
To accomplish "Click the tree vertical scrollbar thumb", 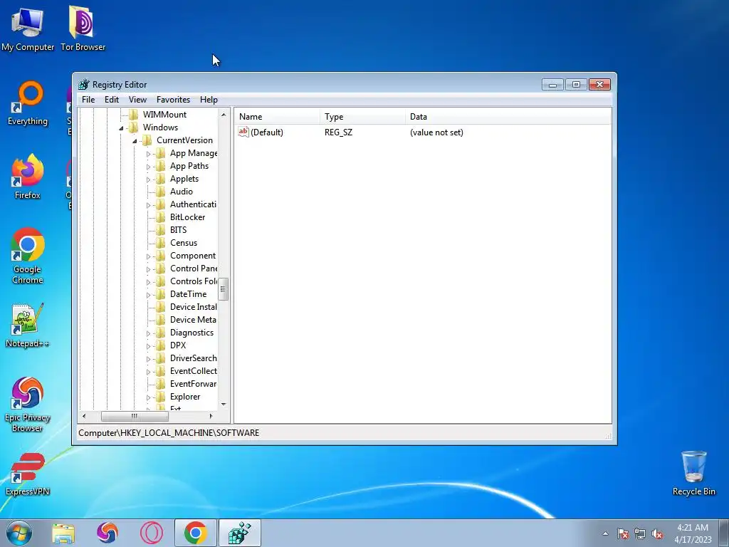I will [224, 289].
